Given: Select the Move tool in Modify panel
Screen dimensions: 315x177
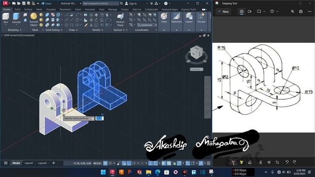Looking at the screenshot, I should 96,15.
